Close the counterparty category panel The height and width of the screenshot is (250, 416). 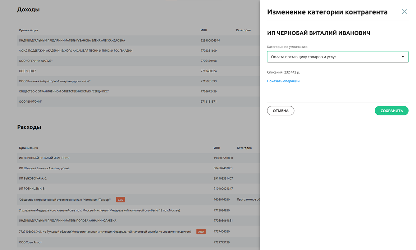(x=404, y=12)
